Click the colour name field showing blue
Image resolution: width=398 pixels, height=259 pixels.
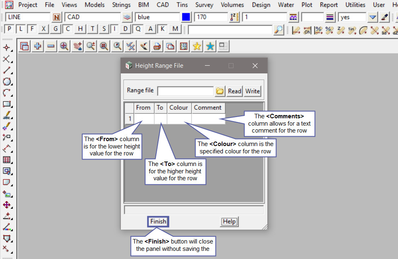click(158, 17)
